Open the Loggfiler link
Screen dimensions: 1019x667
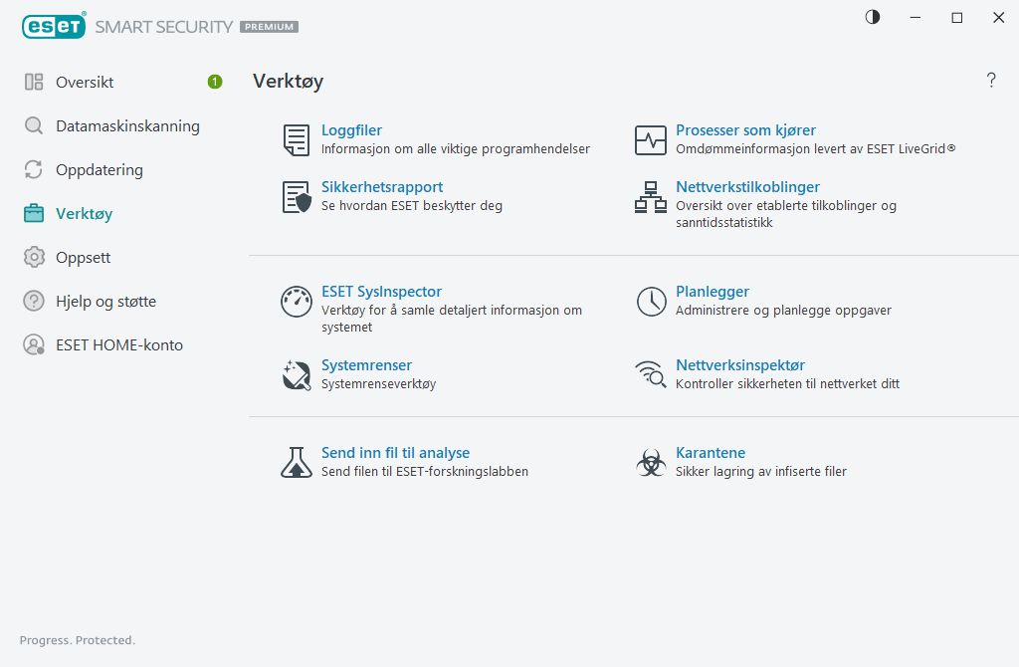[x=351, y=130]
